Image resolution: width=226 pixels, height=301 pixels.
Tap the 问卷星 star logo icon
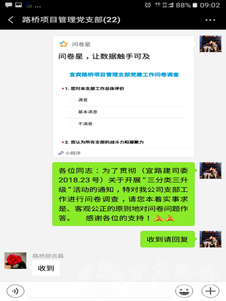63,44
